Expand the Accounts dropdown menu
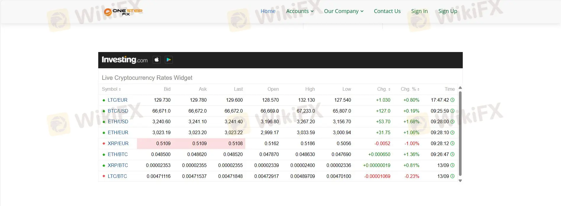561x206 pixels. coord(299,11)
